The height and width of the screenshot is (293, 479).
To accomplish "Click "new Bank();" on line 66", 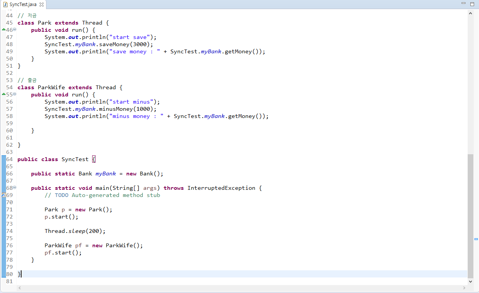I will click(145, 174).
